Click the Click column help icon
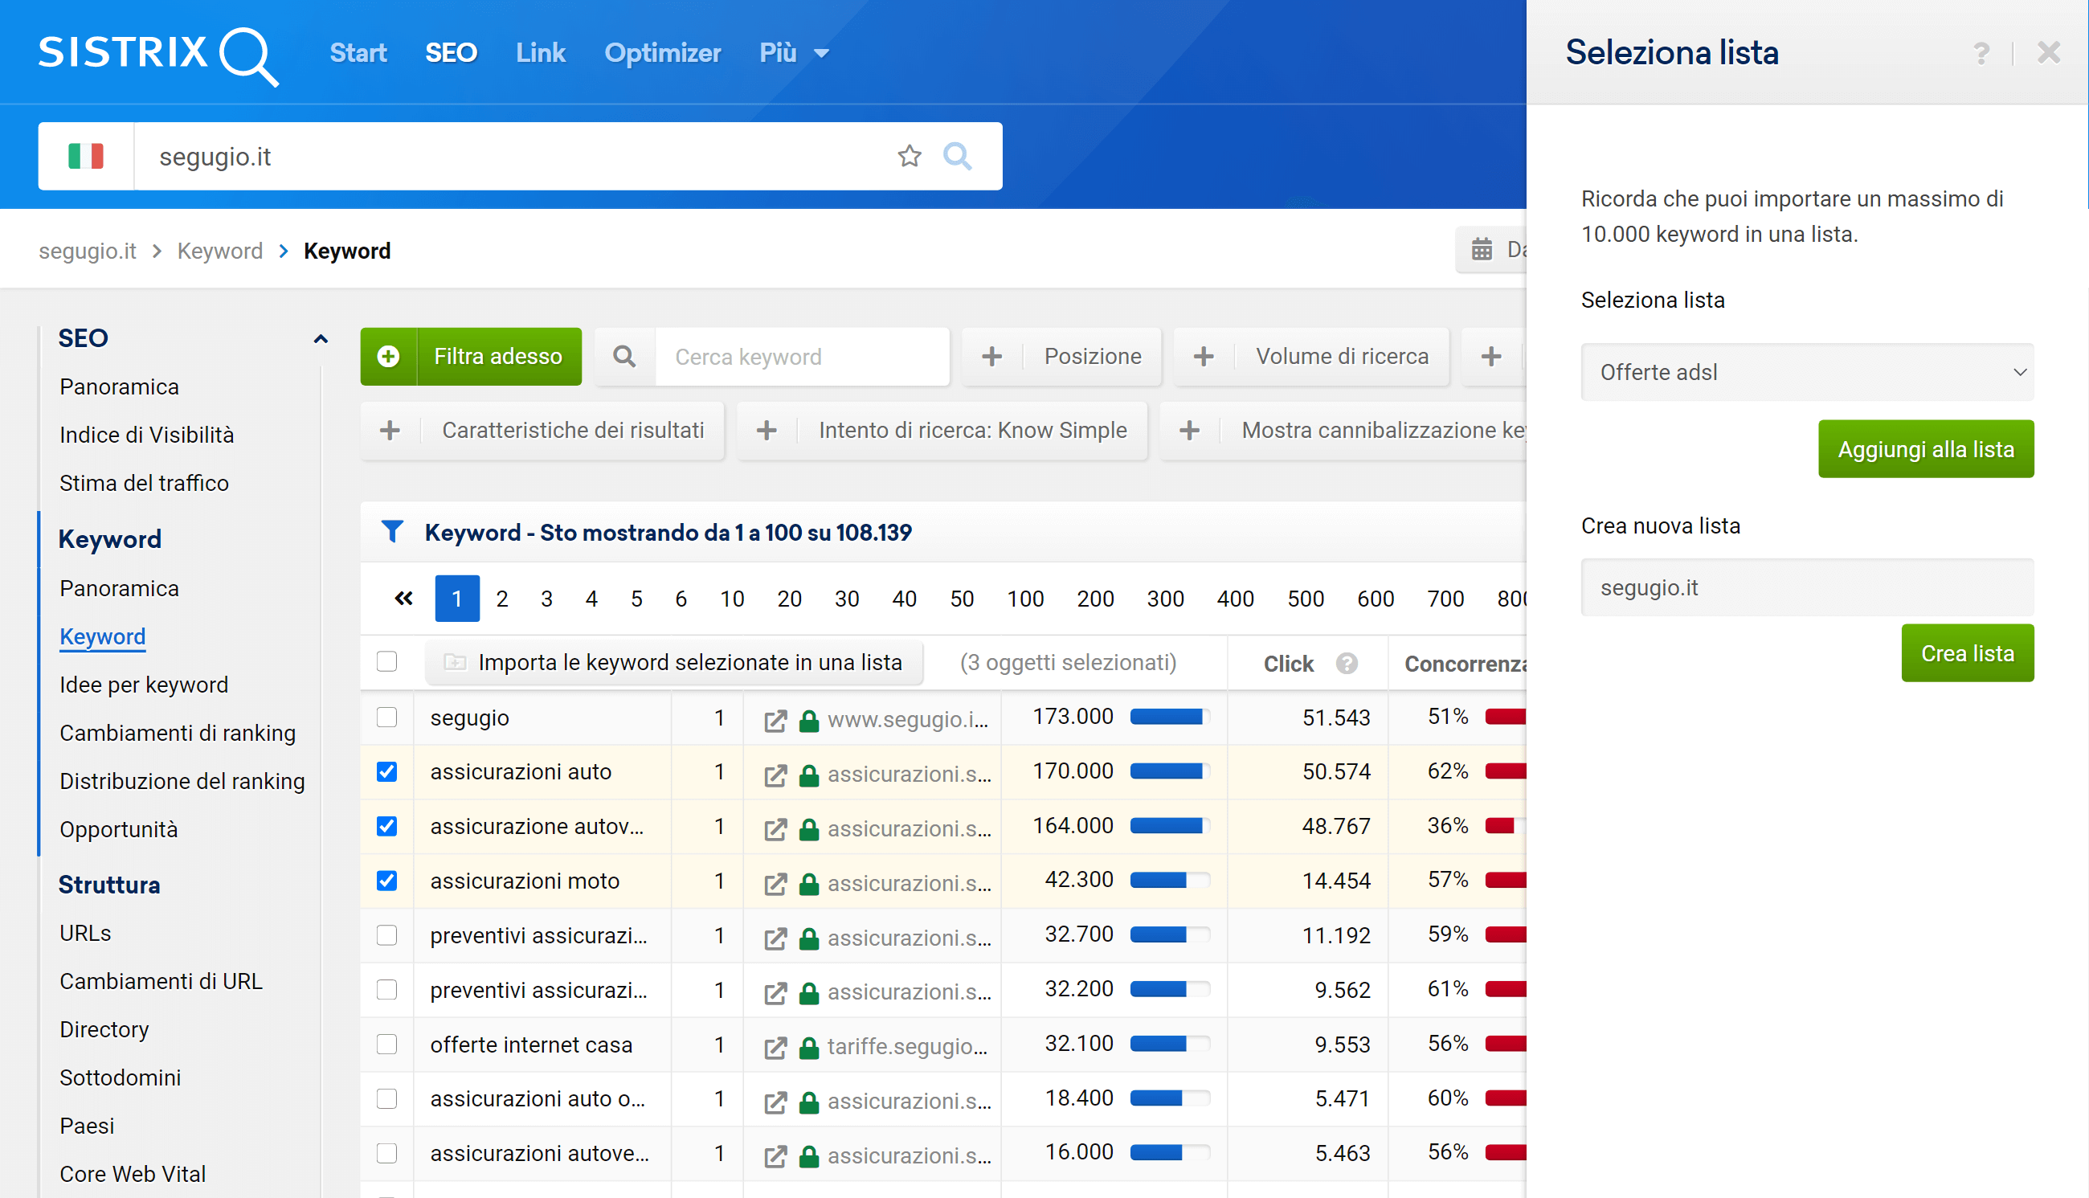2089x1198 pixels. [x=1347, y=663]
